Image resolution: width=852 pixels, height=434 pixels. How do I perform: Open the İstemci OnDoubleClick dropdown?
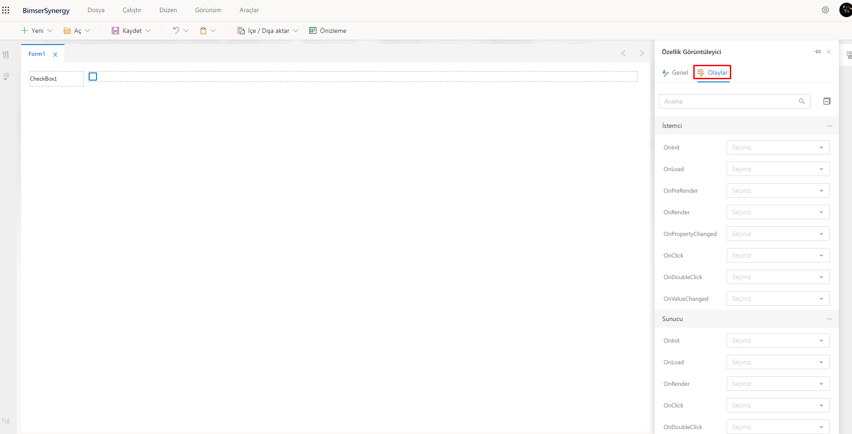coord(778,277)
